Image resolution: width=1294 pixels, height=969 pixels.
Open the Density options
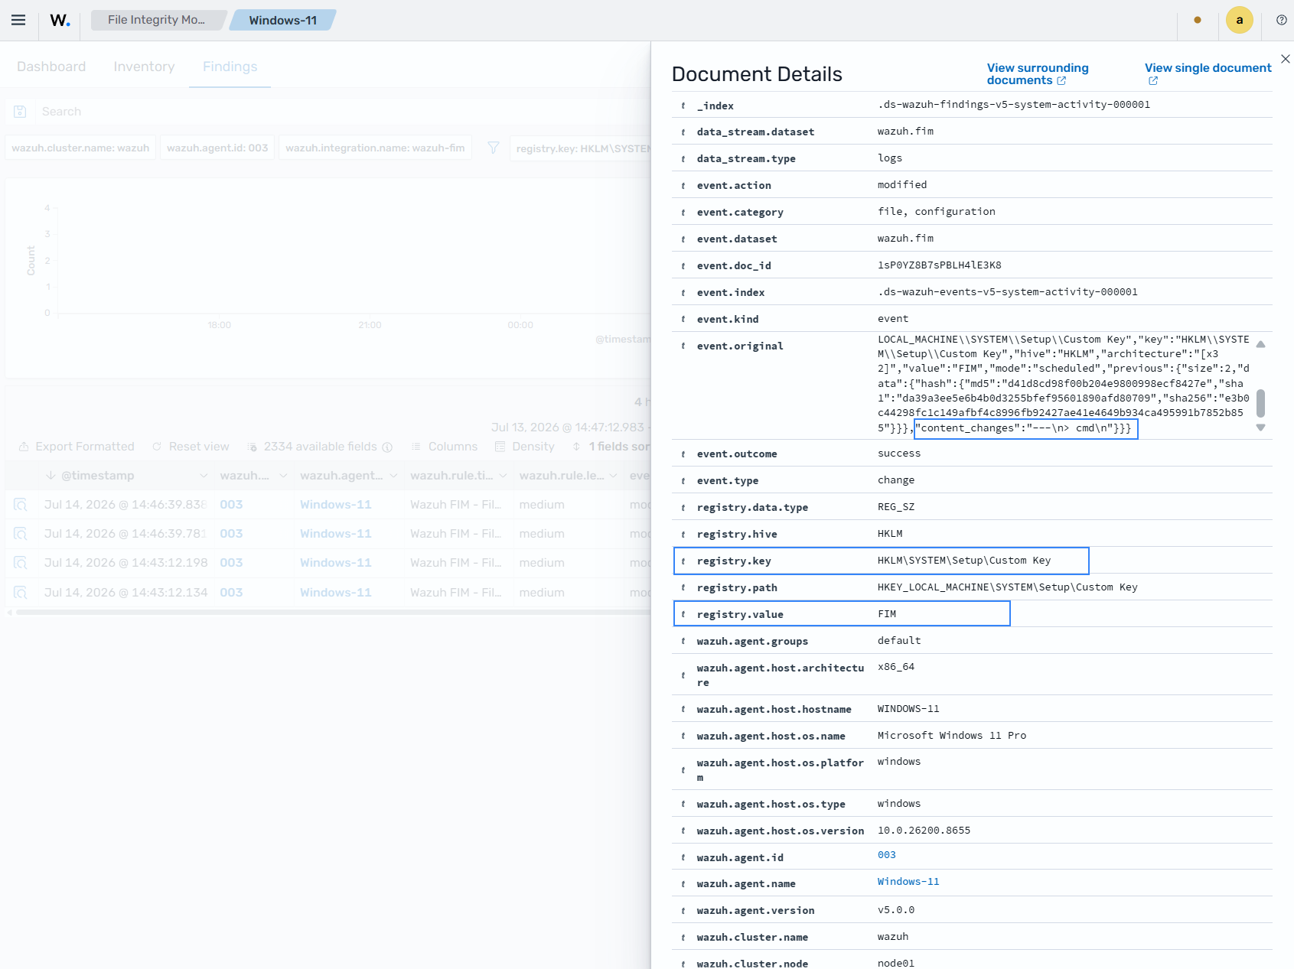point(525,447)
